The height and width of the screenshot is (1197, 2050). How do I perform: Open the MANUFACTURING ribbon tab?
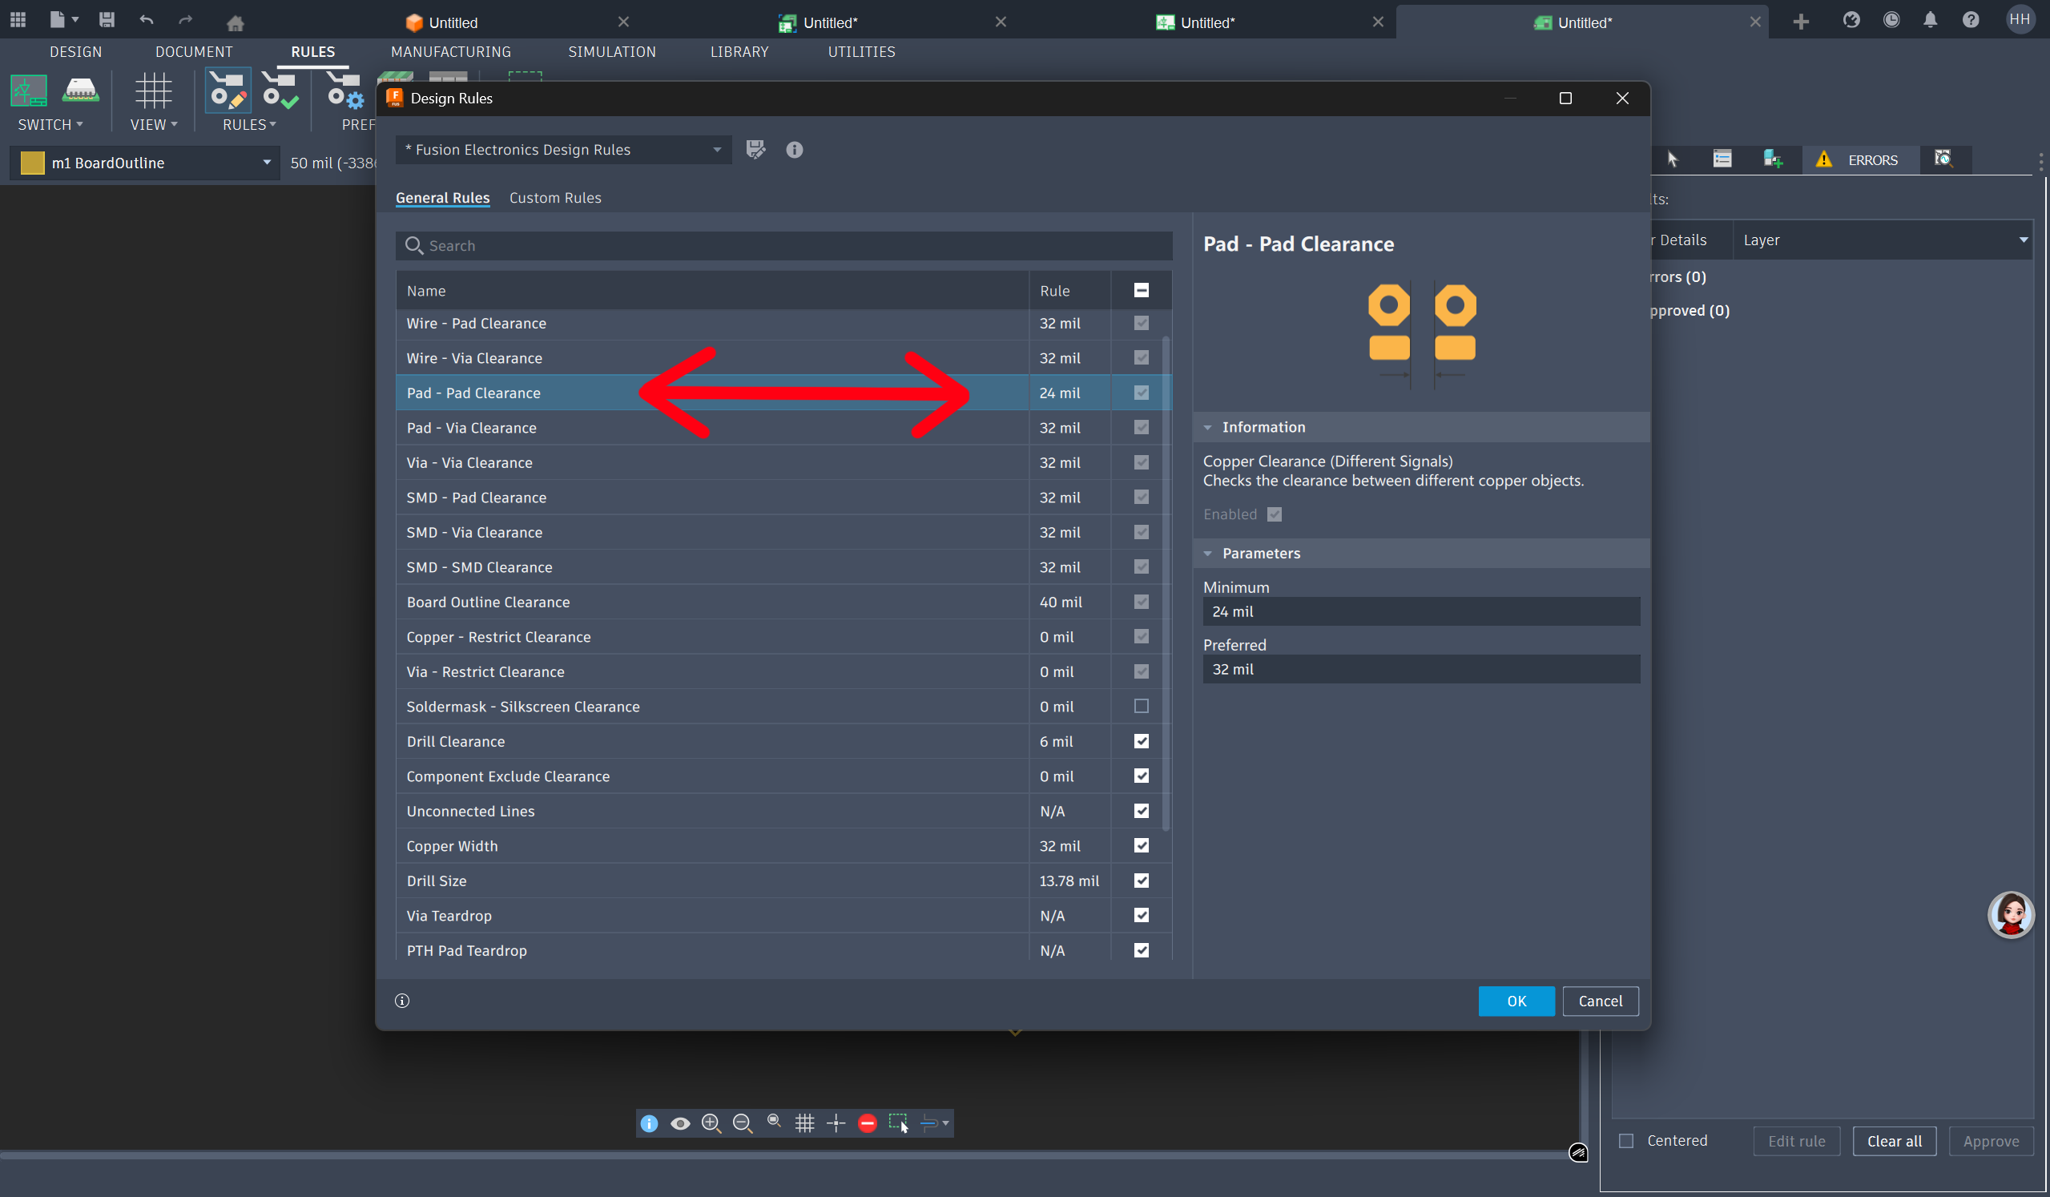(x=451, y=51)
